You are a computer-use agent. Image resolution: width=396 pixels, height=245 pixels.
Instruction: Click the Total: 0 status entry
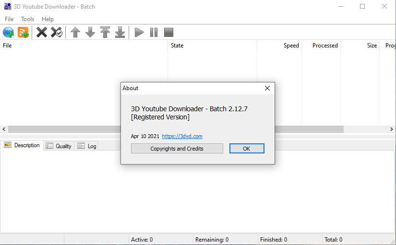tap(334, 240)
